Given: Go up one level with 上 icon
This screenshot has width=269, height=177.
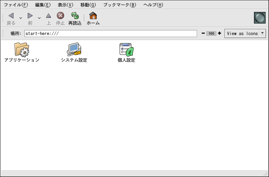Looking at the screenshot, I should (x=49, y=16).
